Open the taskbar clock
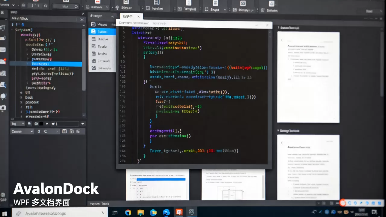 click(x=361, y=212)
